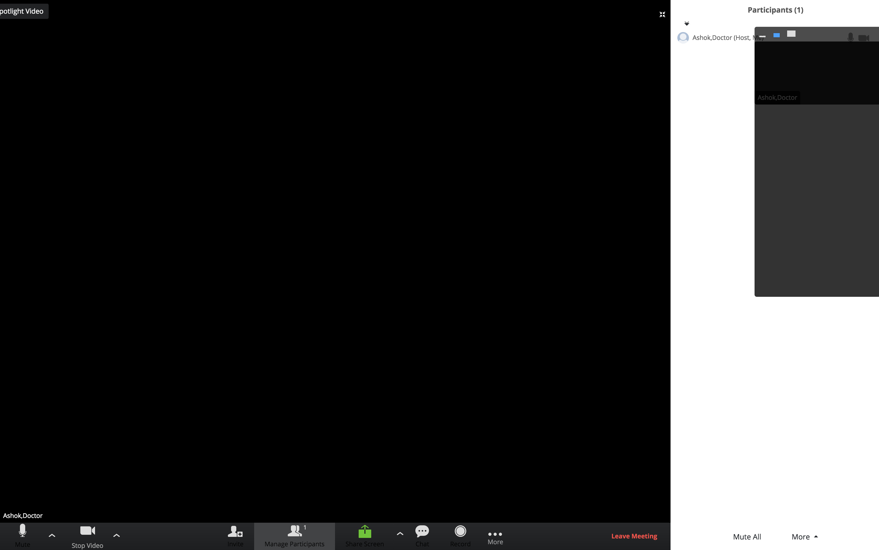Viewport: 879px width, 550px height.
Task: Expand the Share Screen options arrow
Action: [x=400, y=534]
